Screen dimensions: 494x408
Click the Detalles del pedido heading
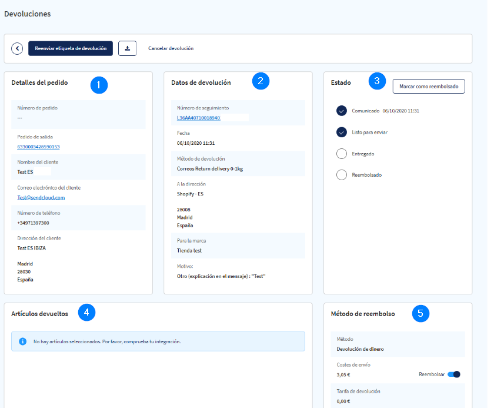(40, 82)
